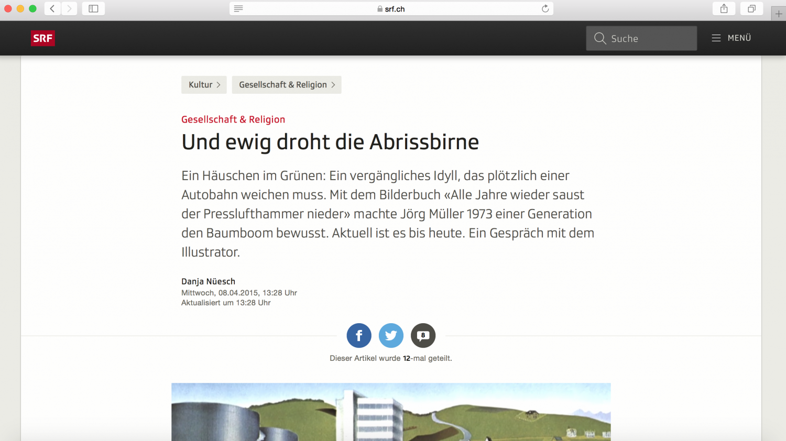Share article on Facebook
The image size is (786, 441).
click(359, 336)
